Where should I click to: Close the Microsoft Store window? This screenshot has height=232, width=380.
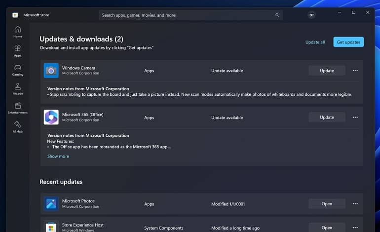click(368, 12)
